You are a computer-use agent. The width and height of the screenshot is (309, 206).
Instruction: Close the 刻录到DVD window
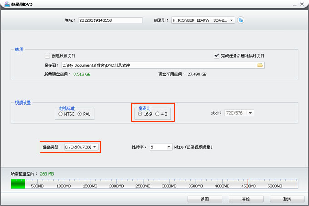[x=302, y=4]
